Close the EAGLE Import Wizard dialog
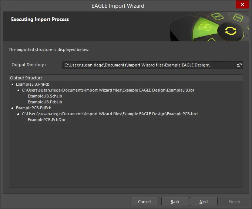Viewport: 252px width, 209px height. pyautogui.click(x=242, y=4)
